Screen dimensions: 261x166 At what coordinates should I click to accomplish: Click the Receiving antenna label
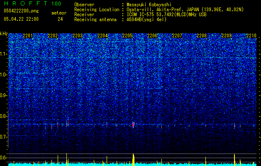point(95,20)
